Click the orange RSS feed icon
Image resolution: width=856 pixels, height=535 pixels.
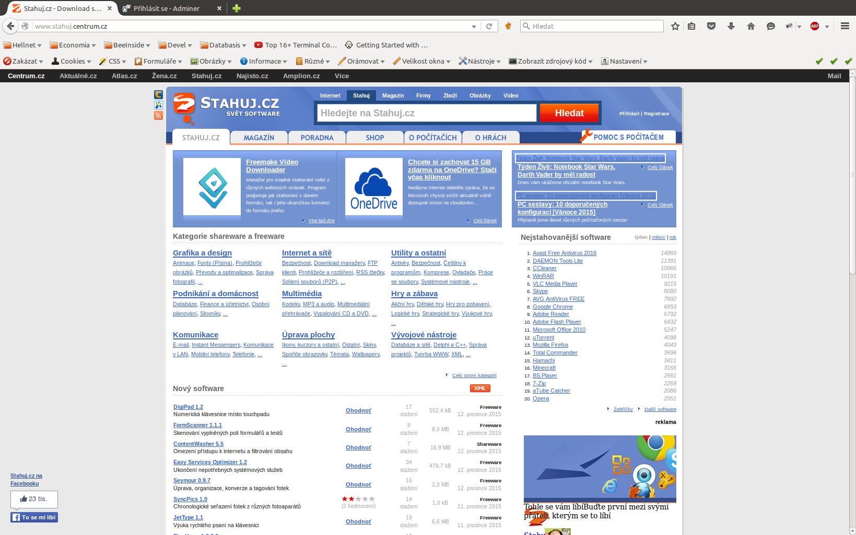pos(158,115)
